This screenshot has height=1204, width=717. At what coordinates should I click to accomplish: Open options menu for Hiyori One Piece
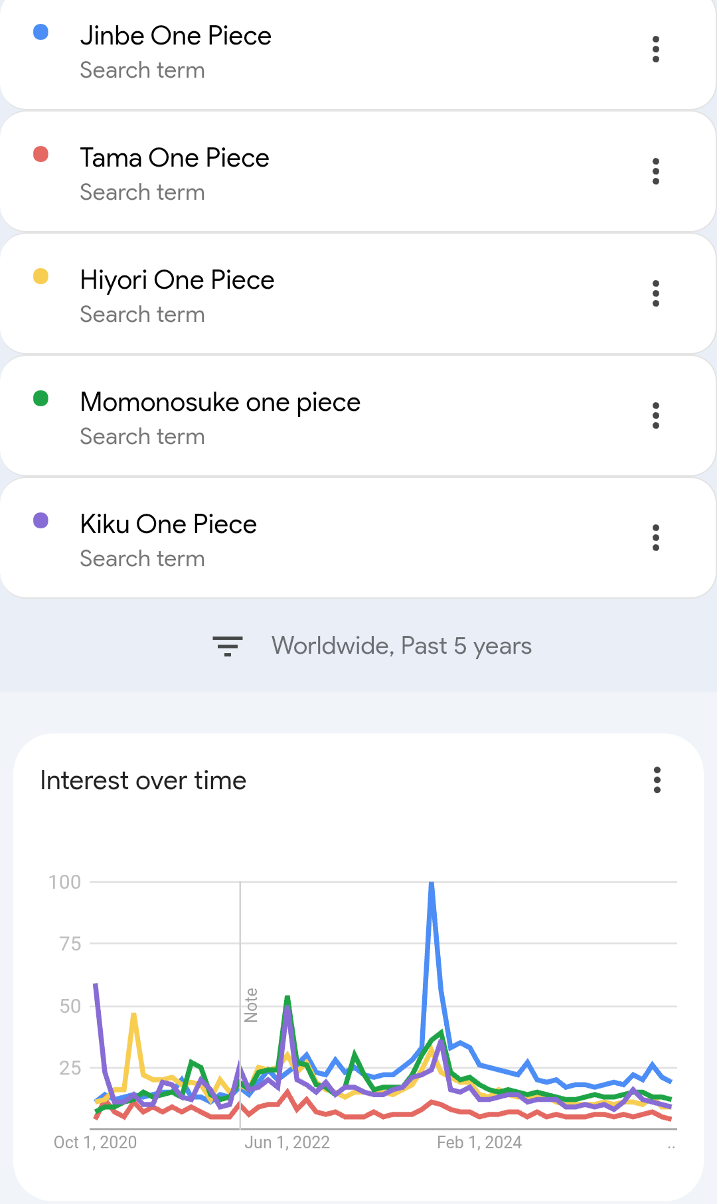(x=656, y=293)
